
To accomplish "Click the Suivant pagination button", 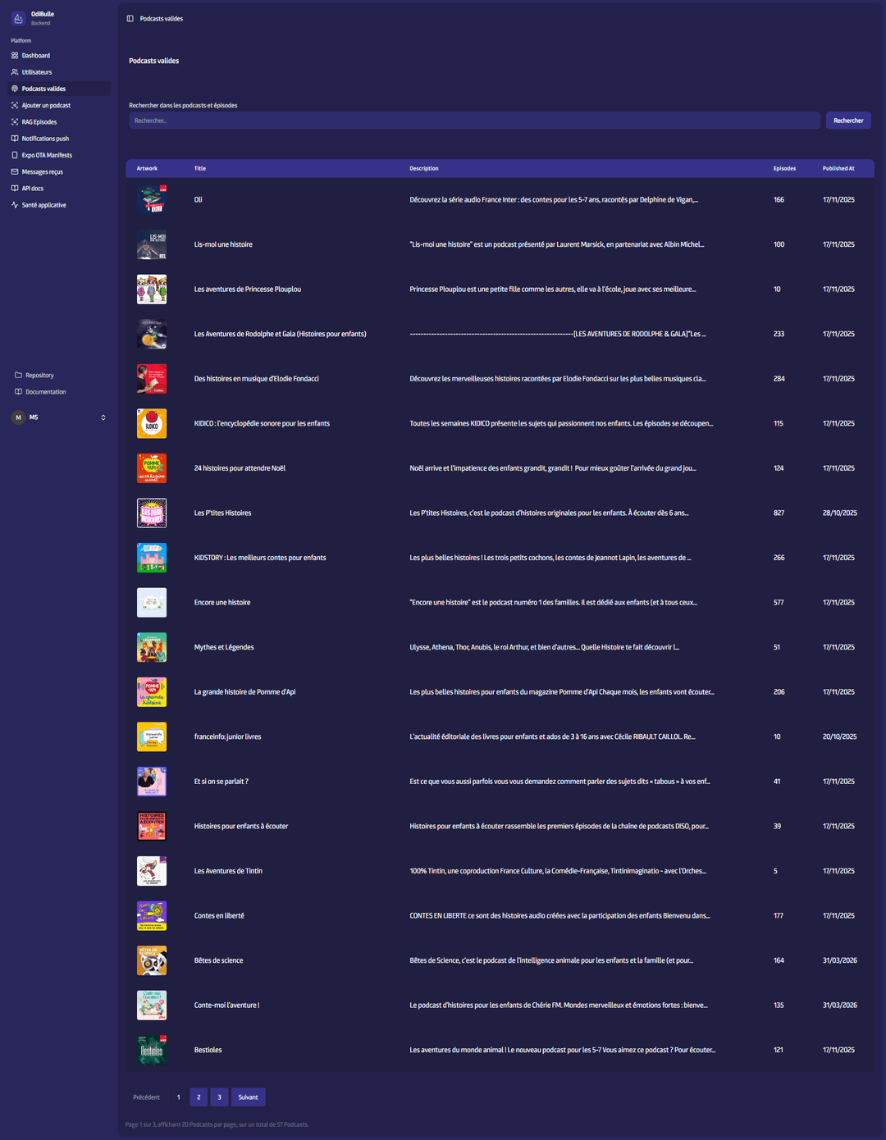I will [x=248, y=1097].
